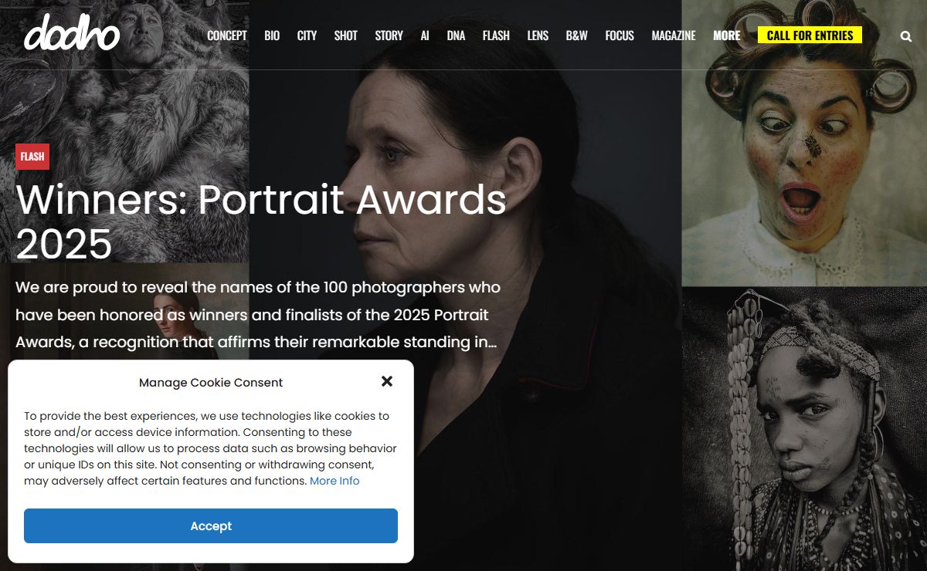Image resolution: width=927 pixels, height=571 pixels.
Task: Click the dodho logo
Action: coord(72,34)
